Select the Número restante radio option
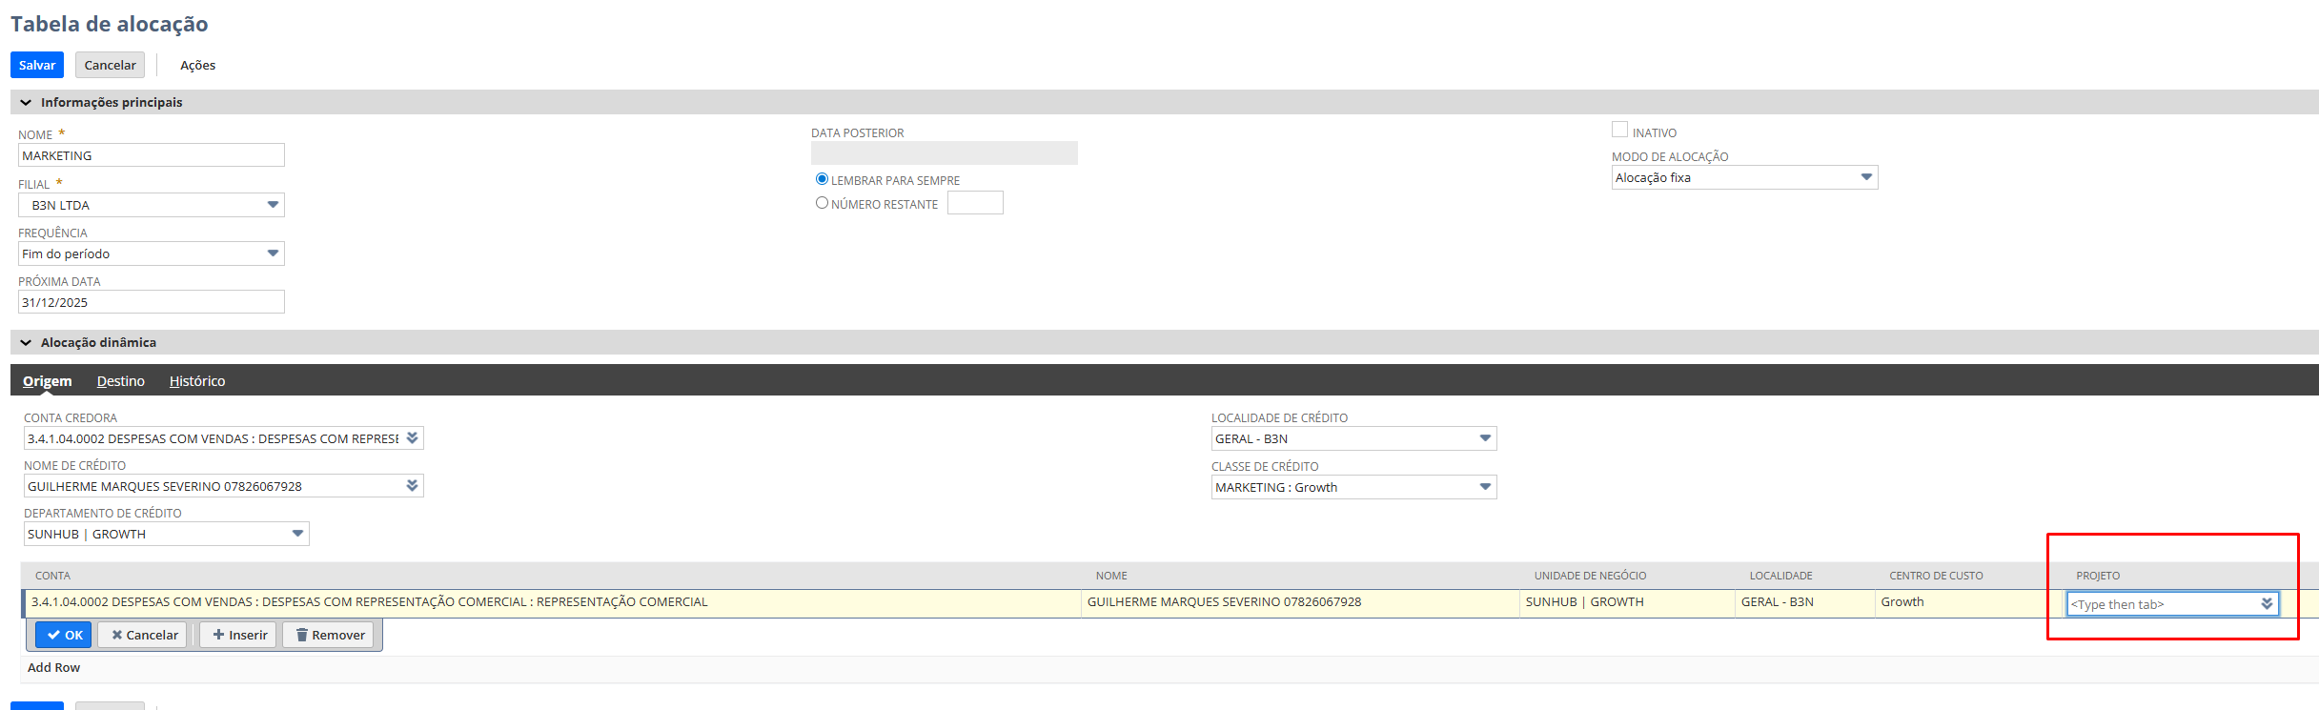Image resolution: width=2319 pixels, height=710 pixels. click(822, 203)
